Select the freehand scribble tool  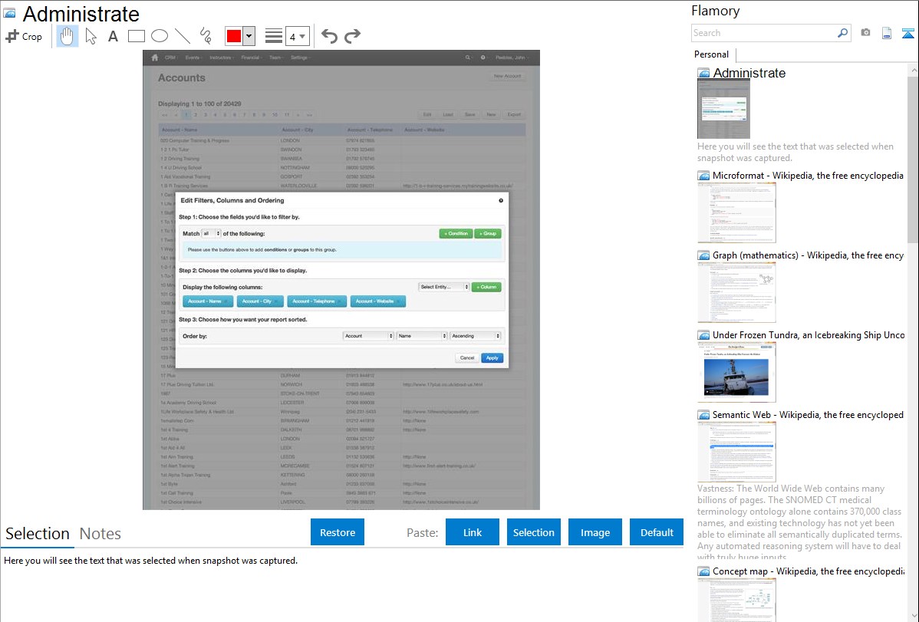click(206, 36)
